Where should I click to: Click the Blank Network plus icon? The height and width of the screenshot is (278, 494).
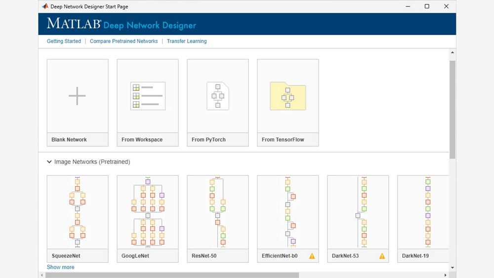tap(77, 96)
